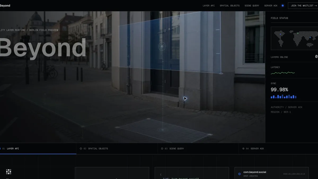
Task: Click the Beyond logo in header
Action: click(x=5, y=6)
